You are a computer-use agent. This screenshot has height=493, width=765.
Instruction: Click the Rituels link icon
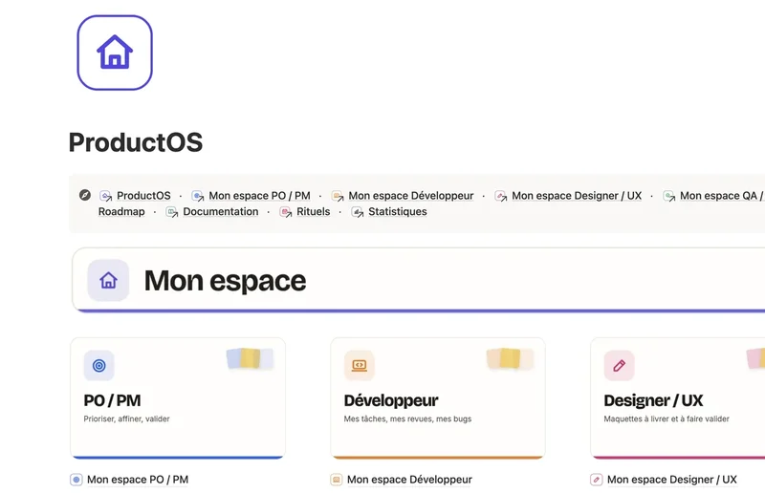pos(285,212)
